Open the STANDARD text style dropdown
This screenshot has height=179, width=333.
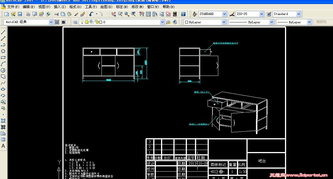(225, 14)
